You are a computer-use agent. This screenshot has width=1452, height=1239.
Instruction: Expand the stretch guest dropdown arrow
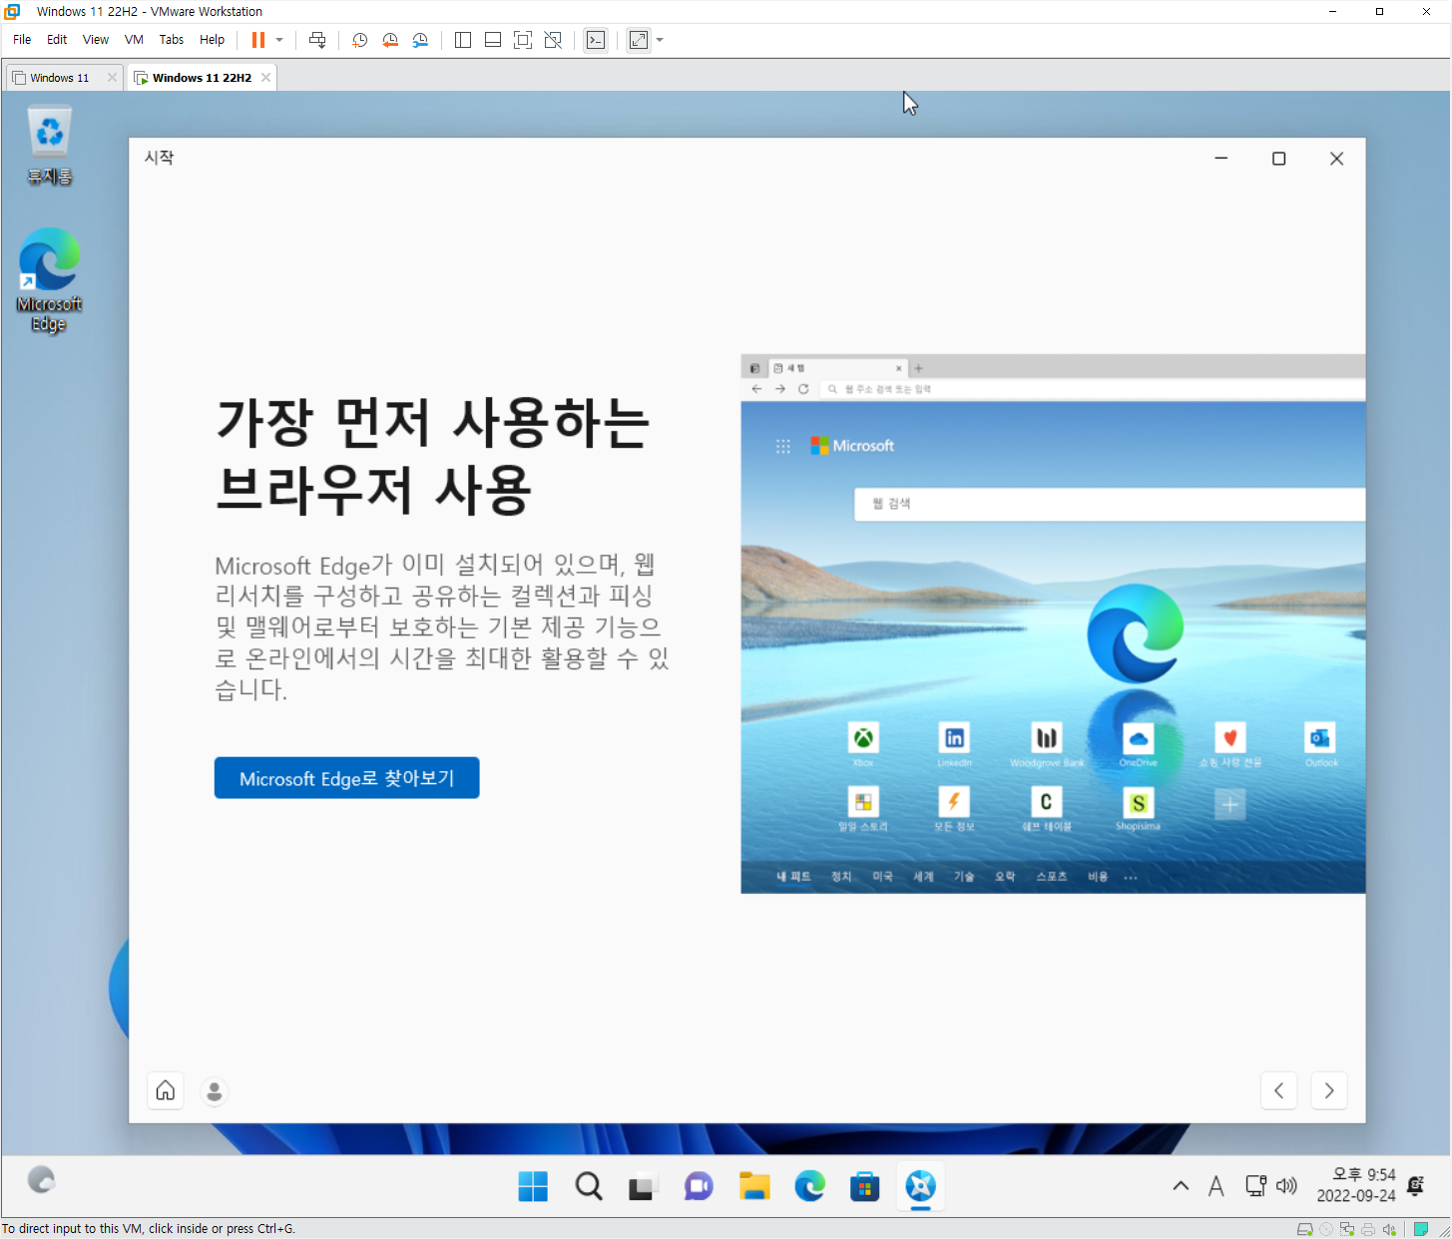click(x=660, y=40)
